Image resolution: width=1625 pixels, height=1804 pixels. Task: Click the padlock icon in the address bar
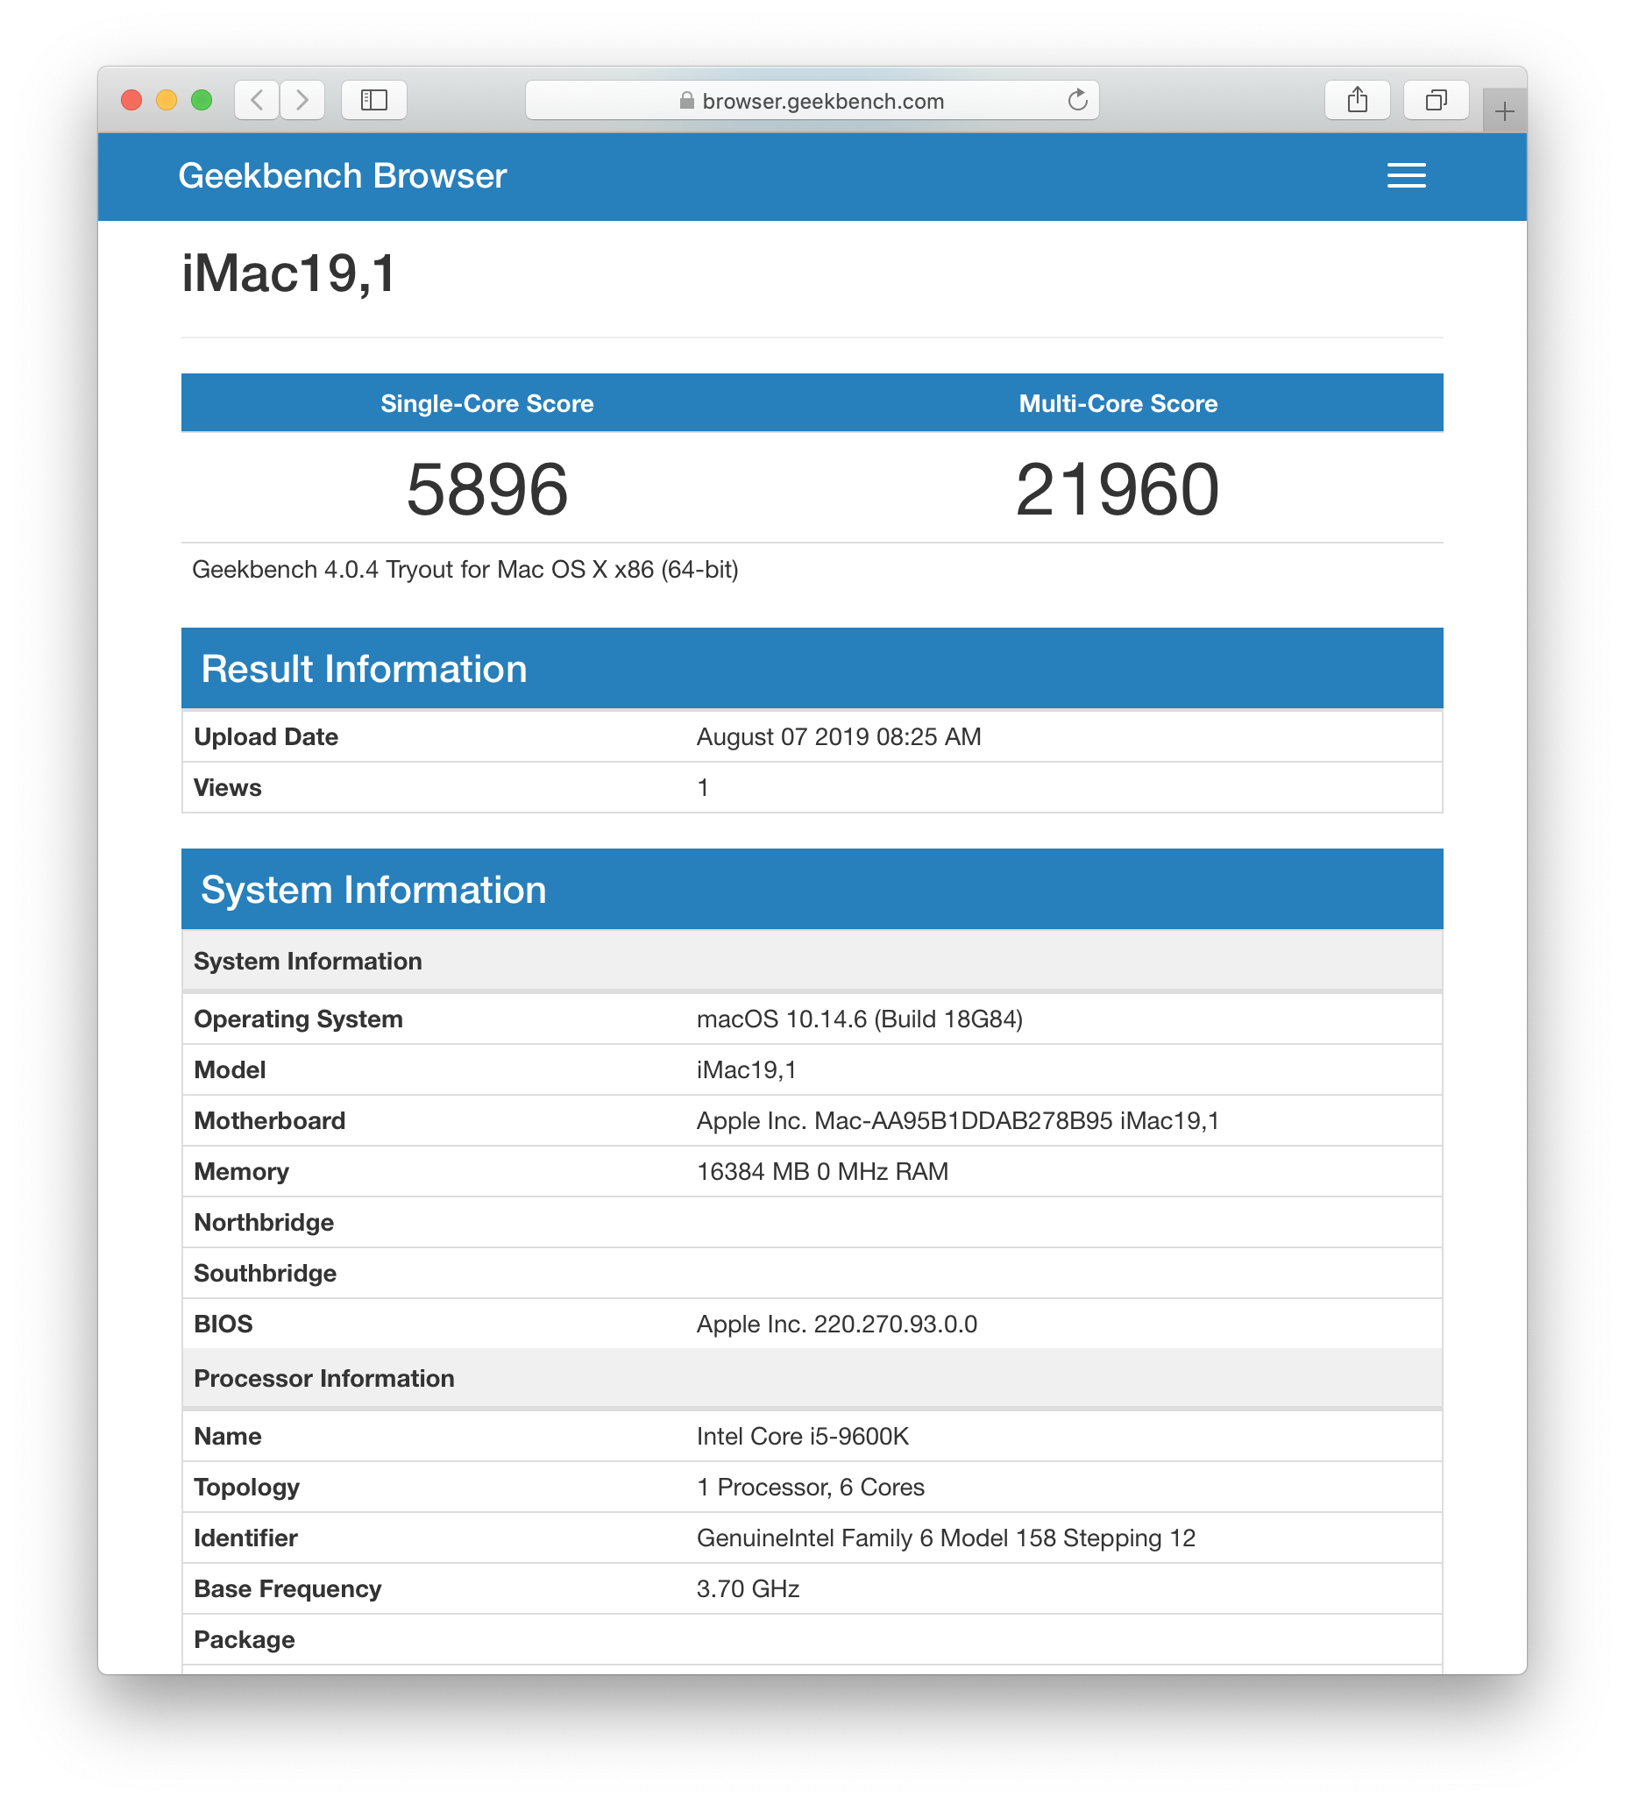tap(686, 101)
